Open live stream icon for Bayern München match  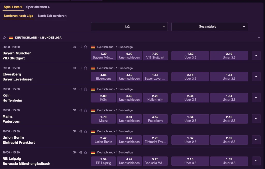(x=75, y=47)
